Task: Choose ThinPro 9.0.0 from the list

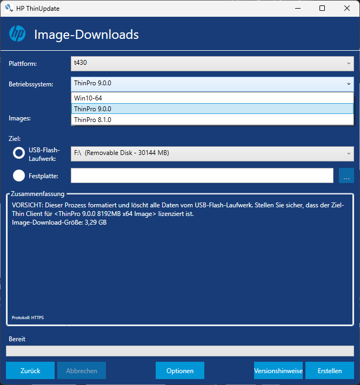Action: (212, 109)
